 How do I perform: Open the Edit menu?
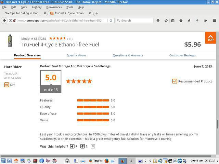pyautogui.click(x=14, y=7)
